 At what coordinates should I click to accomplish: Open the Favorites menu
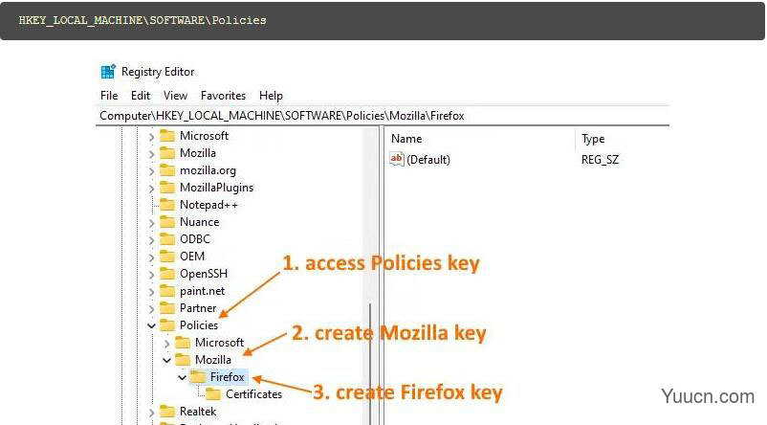click(x=223, y=96)
